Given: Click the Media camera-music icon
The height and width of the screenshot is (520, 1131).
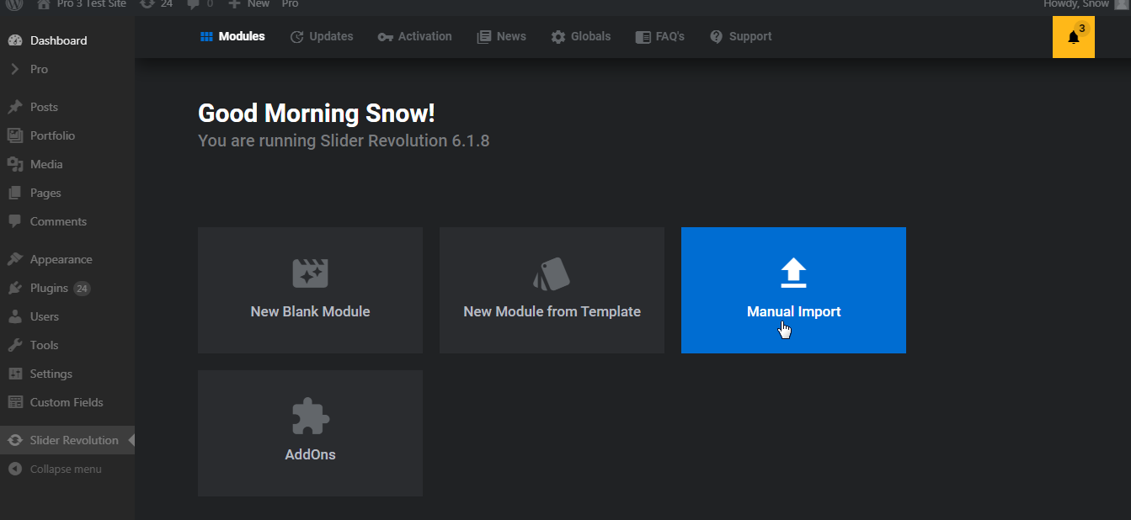Looking at the screenshot, I should pyautogui.click(x=14, y=164).
